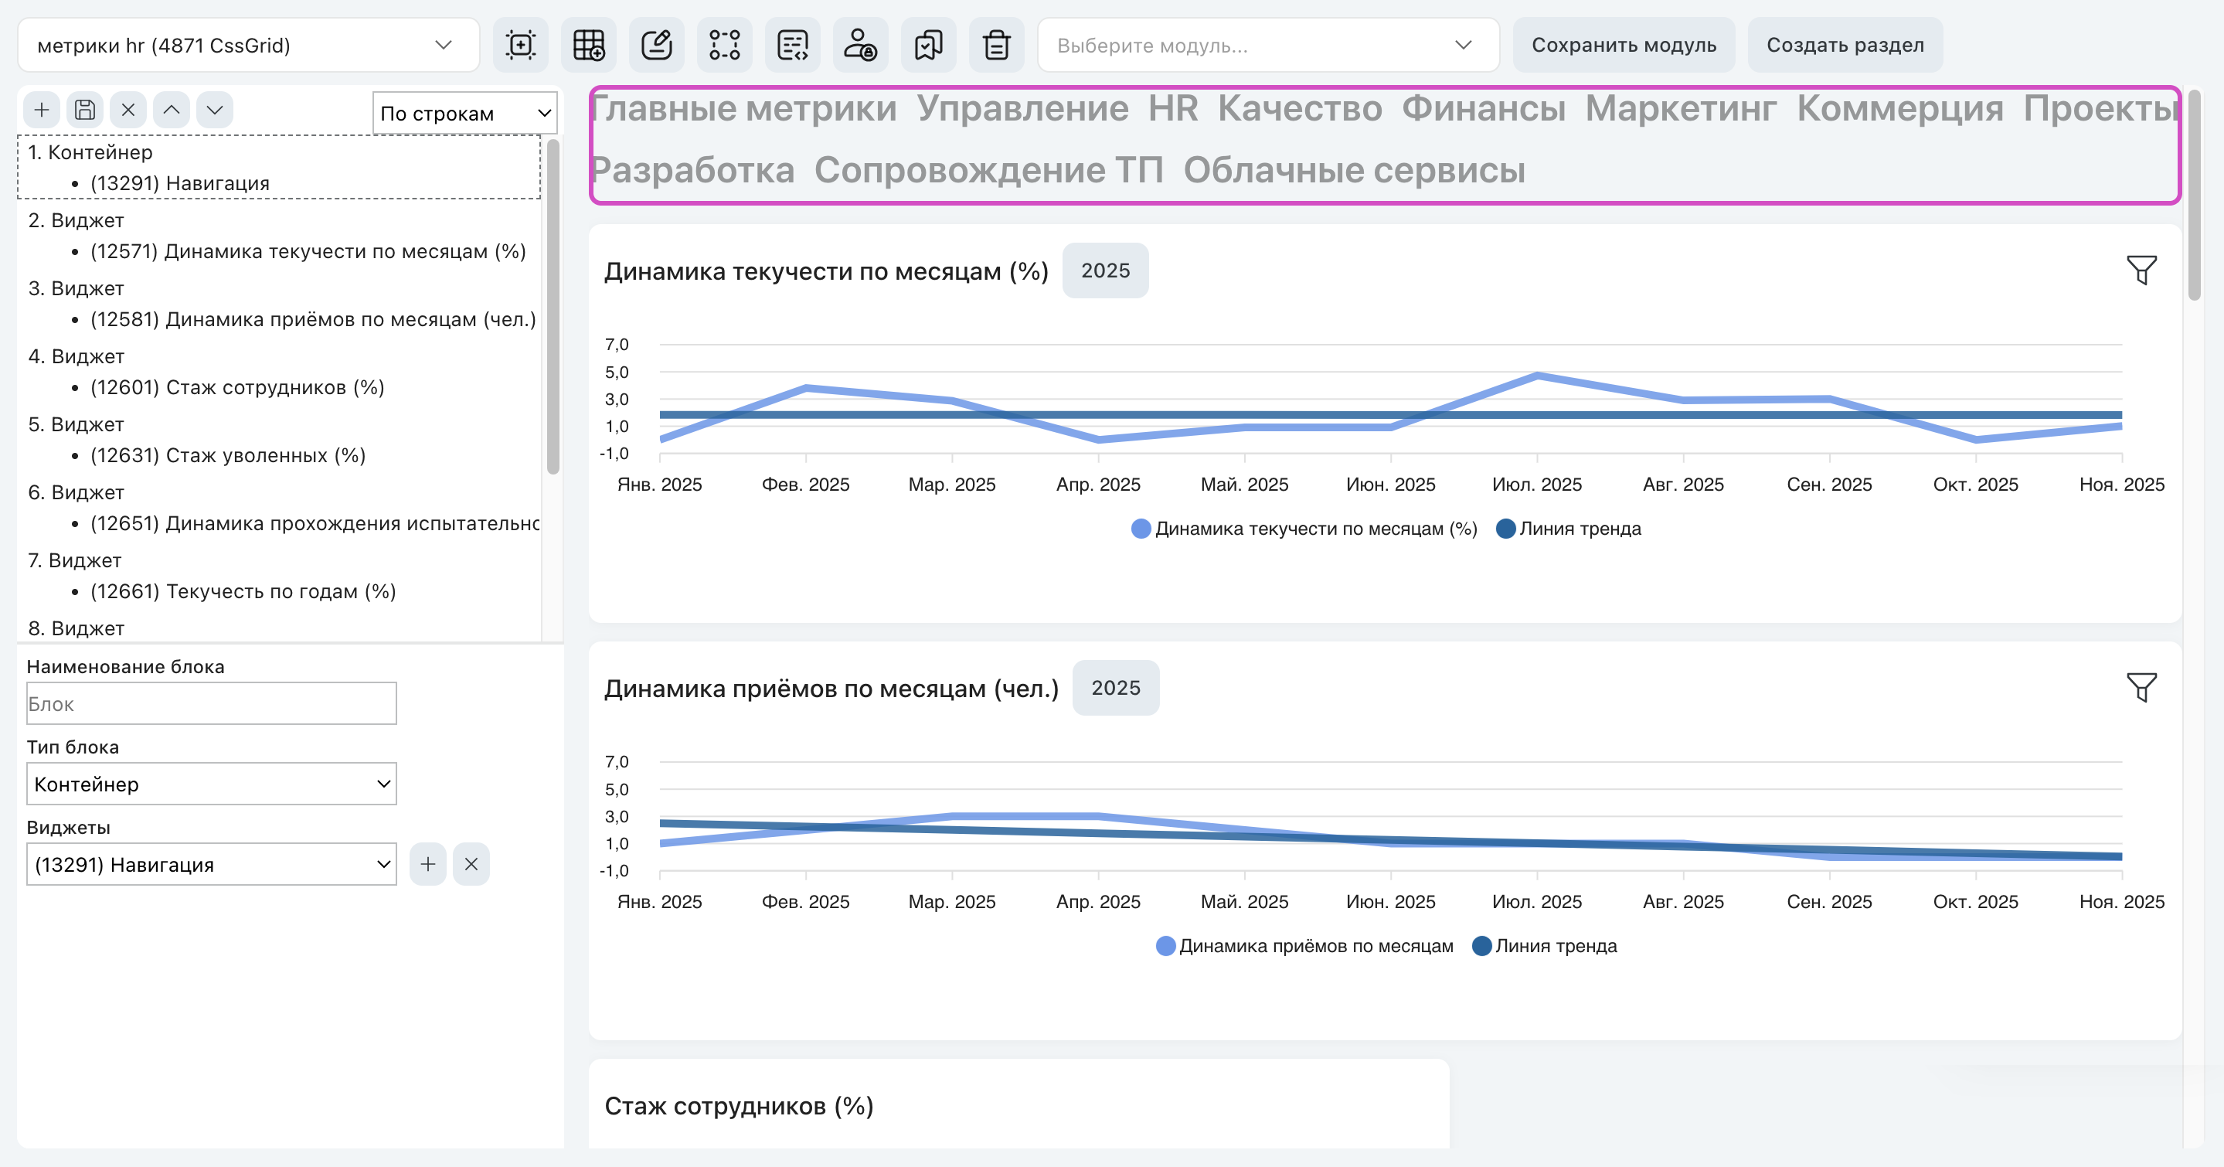The width and height of the screenshot is (2224, 1167).
Task: Click inside the Наименование блока input field
Action: point(212,703)
